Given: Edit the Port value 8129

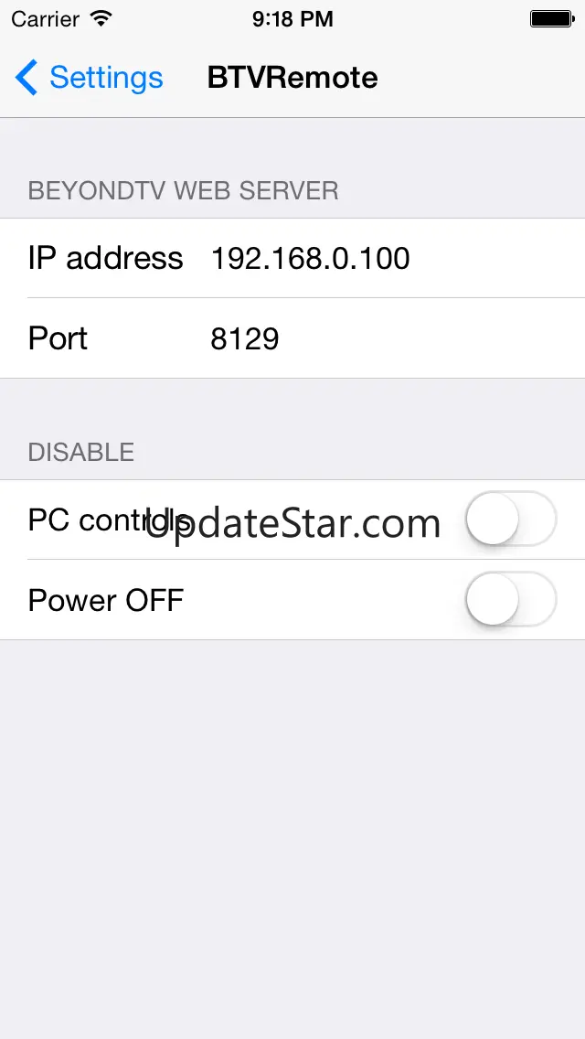Looking at the screenshot, I should (x=245, y=338).
